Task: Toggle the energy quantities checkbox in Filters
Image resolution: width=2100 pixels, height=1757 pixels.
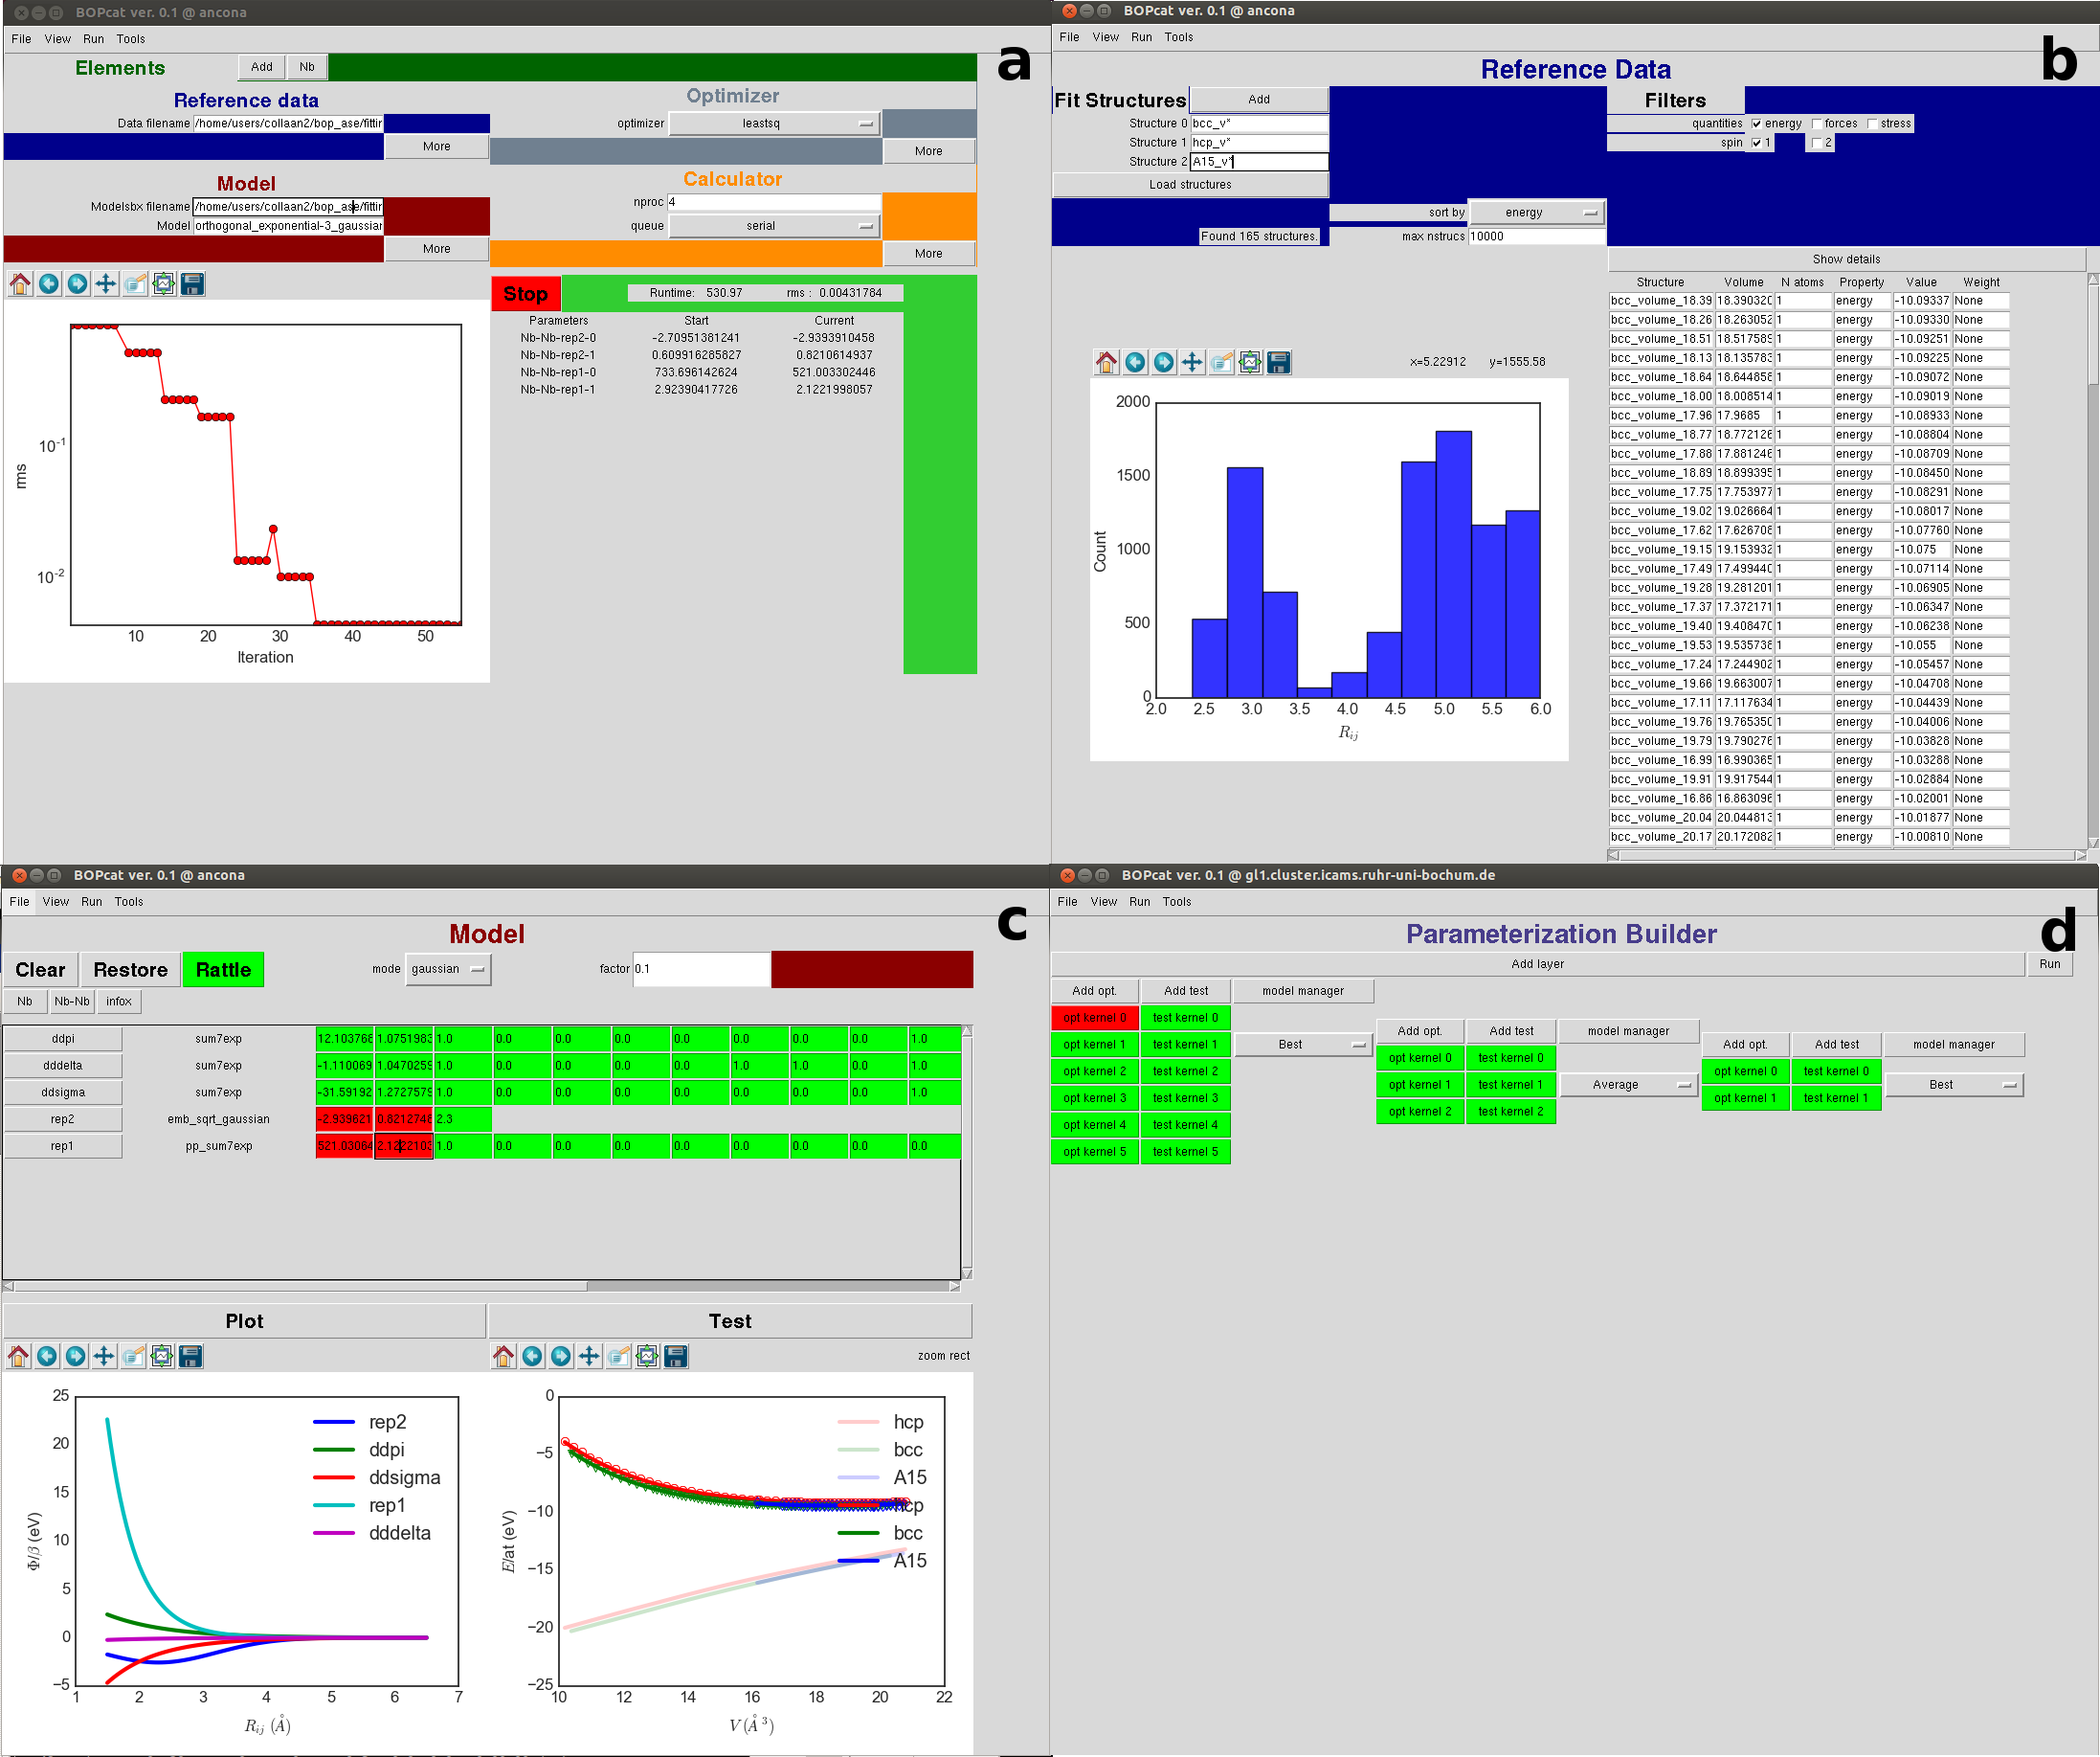Action: (1756, 124)
